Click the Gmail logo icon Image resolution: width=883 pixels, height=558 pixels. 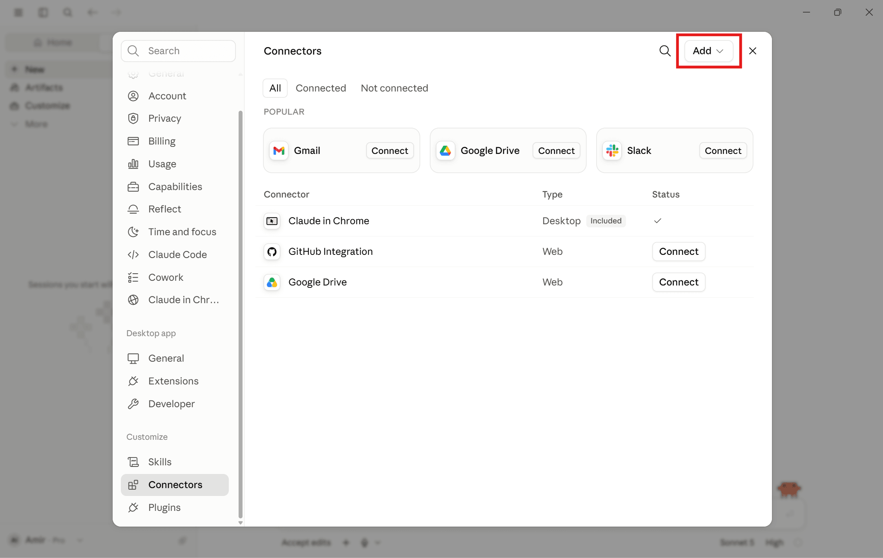click(x=279, y=150)
